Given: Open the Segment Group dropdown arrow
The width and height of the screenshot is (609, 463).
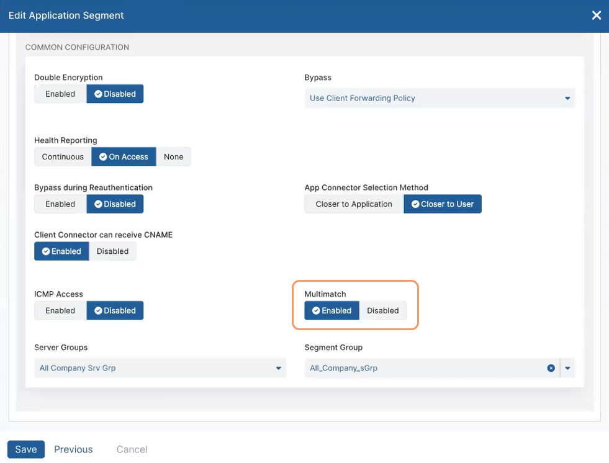Looking at the screenshot, I should [567, 368].
